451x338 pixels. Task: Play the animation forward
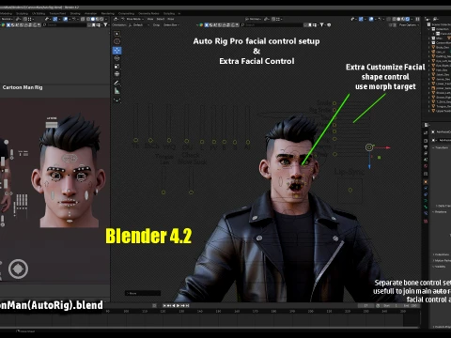tap(179, 306)
